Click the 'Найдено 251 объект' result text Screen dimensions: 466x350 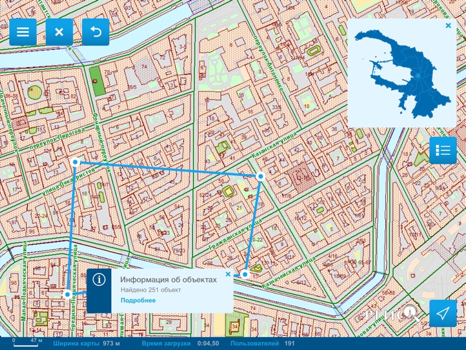[150, 290]
